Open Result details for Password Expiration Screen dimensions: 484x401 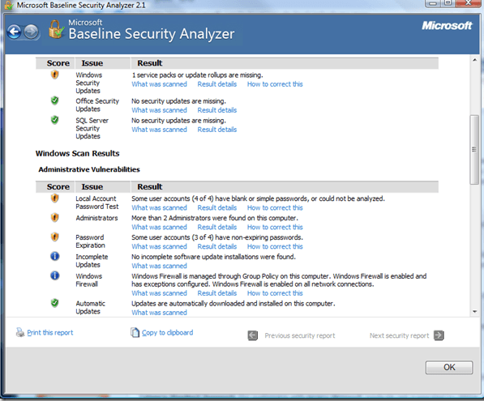tap(217, 247)
